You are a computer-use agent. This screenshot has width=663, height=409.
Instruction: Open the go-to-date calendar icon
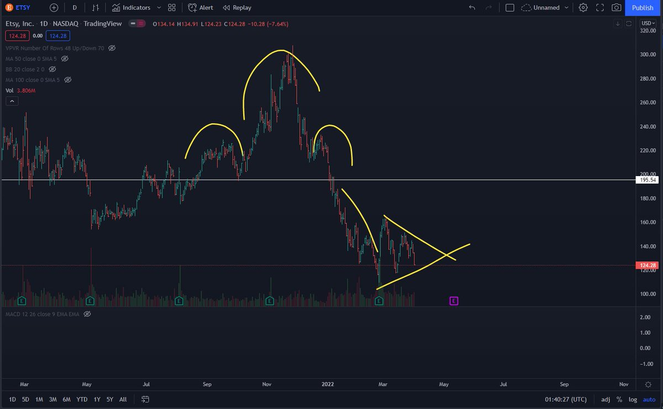(x=145, y=399)
